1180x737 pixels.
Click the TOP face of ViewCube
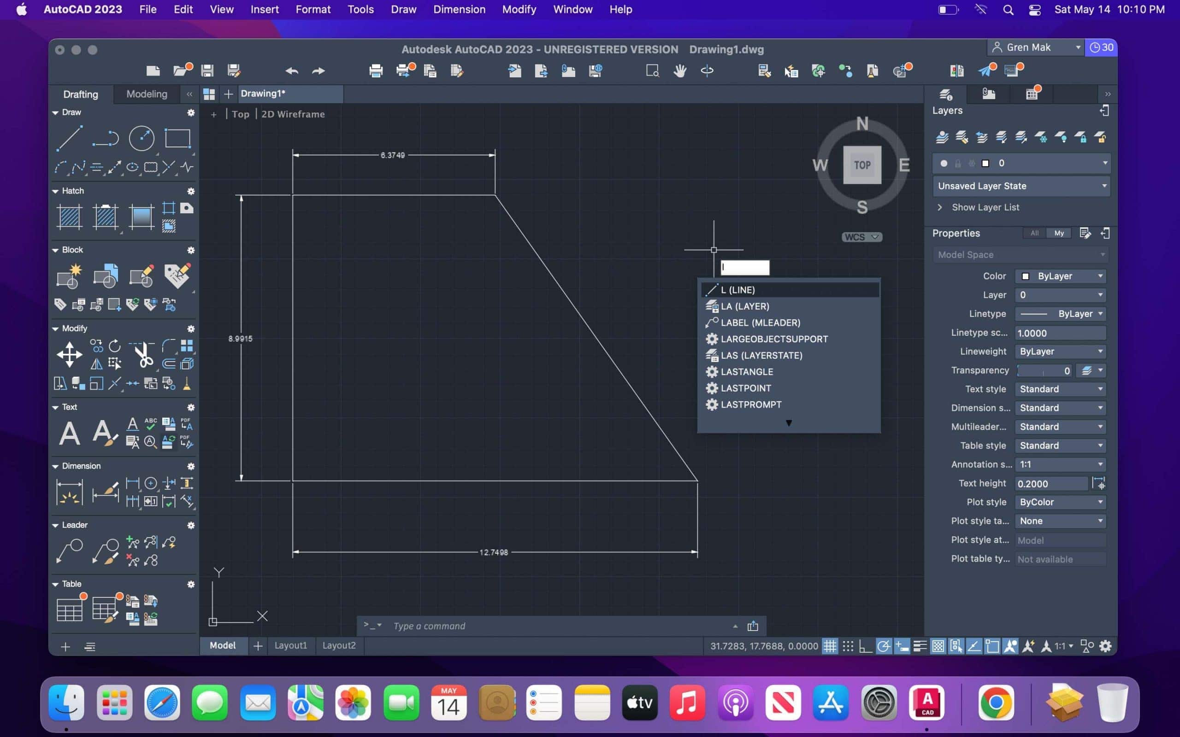(862, 165)
